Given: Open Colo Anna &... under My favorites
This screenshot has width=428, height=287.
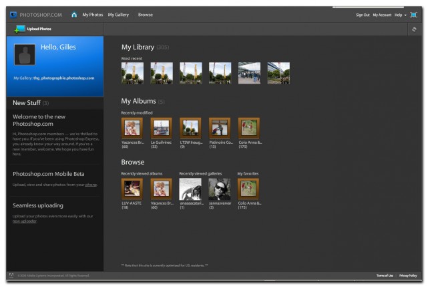Looking at the screenshot, I should point(248,189).
